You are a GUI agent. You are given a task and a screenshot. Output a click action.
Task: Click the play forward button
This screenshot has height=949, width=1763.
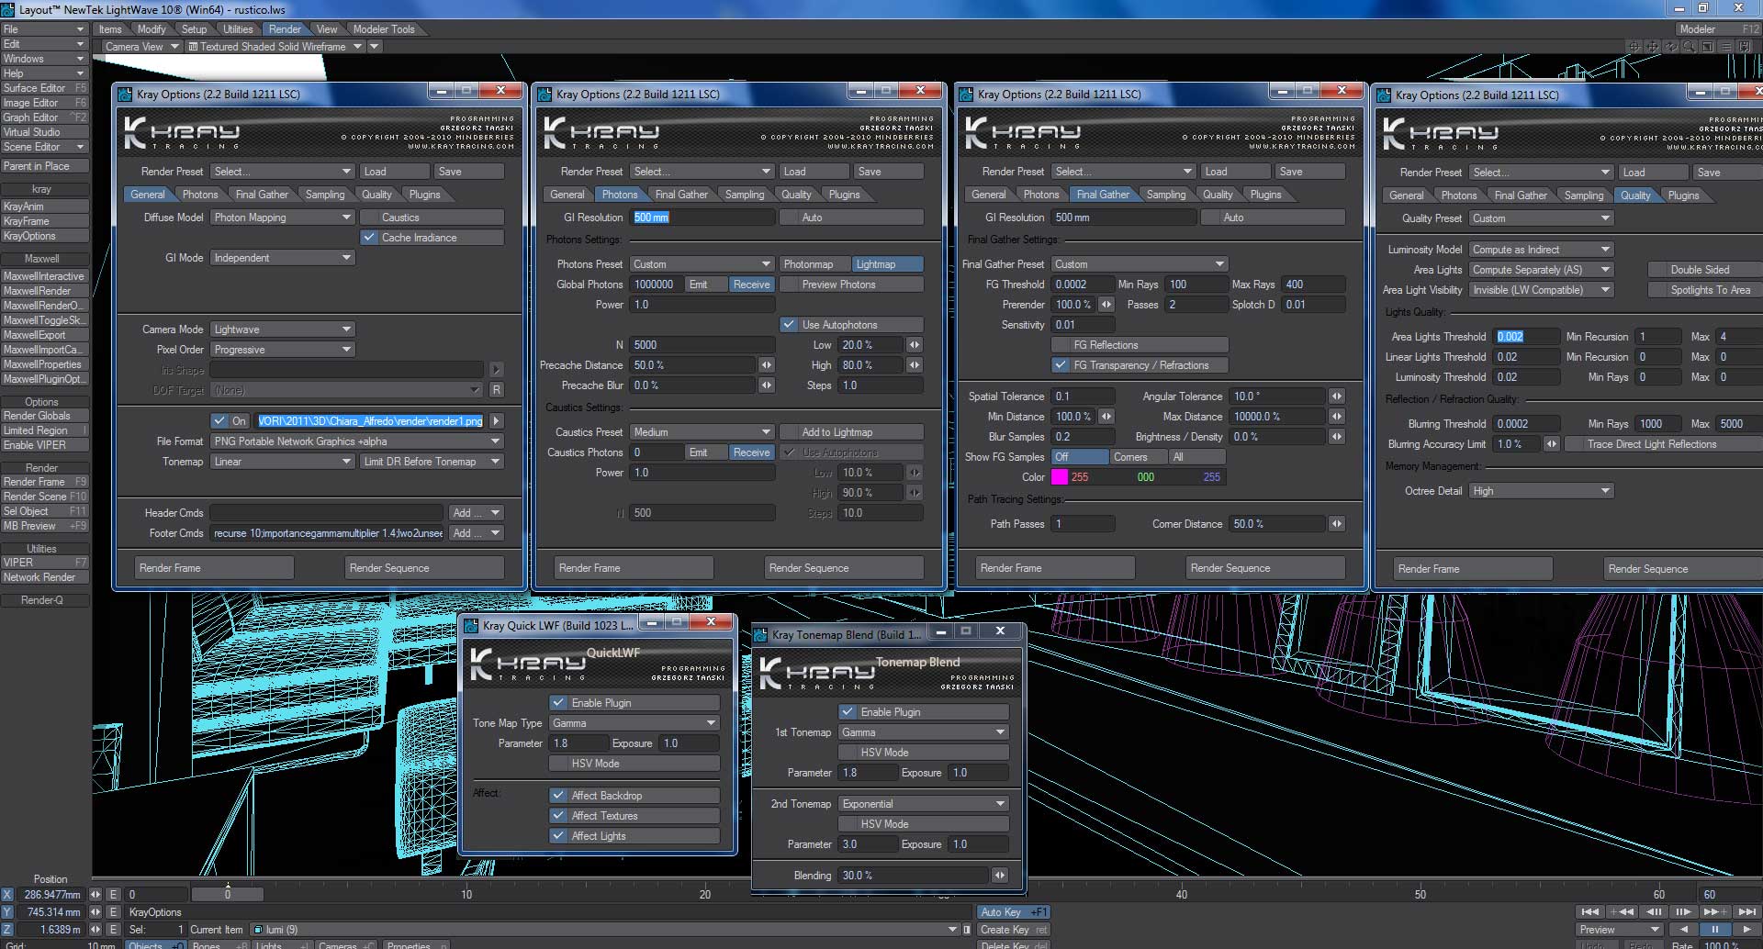(1746, 929)
